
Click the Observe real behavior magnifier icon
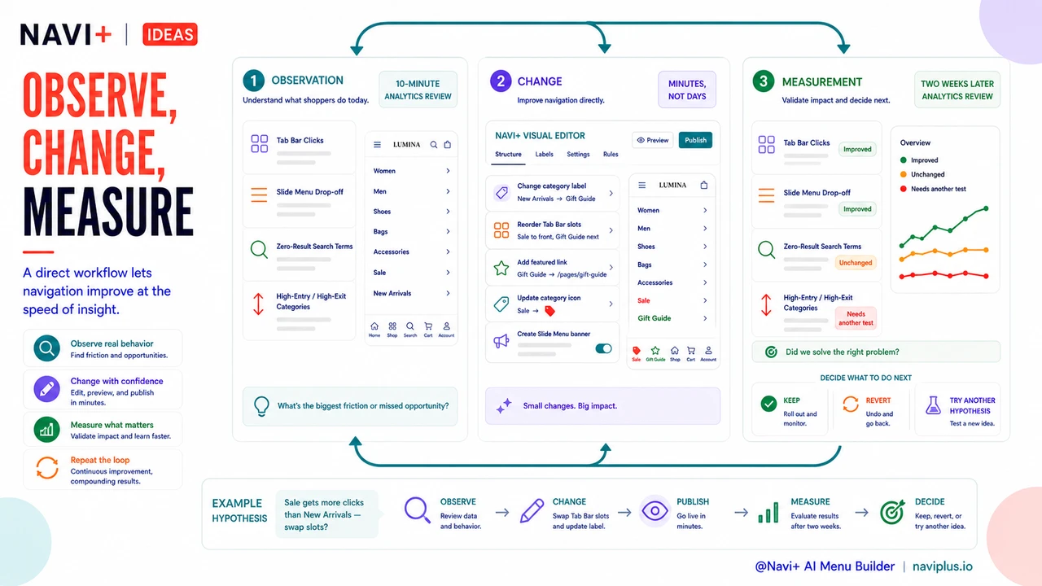47,349
